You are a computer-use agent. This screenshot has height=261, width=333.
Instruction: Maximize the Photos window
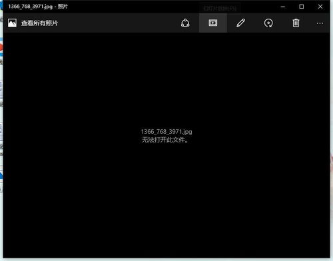pos(302,7)
